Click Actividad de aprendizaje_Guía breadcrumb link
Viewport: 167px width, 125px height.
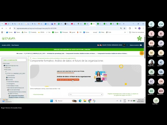coord(56,53)
